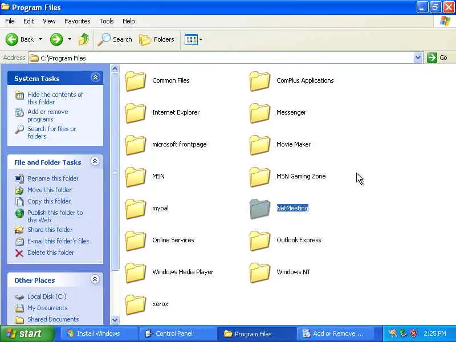456x342 pixels.
Task: Expand the address bar dropdown
Action: click(x=418, y=58)
